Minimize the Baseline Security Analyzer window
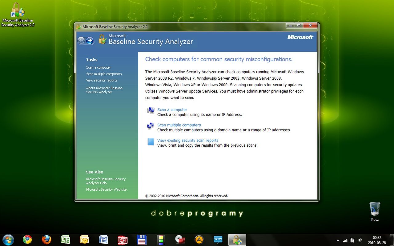The image size is (394, 246). pos(290,25)
